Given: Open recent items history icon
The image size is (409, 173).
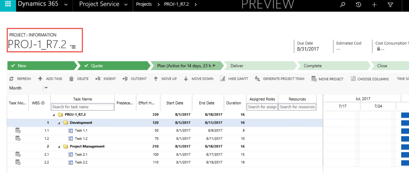Looking at the screenshot, I should (x=358, y=4).
